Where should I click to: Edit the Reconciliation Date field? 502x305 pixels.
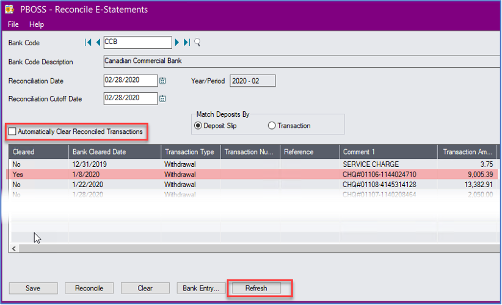pos(131,81)
